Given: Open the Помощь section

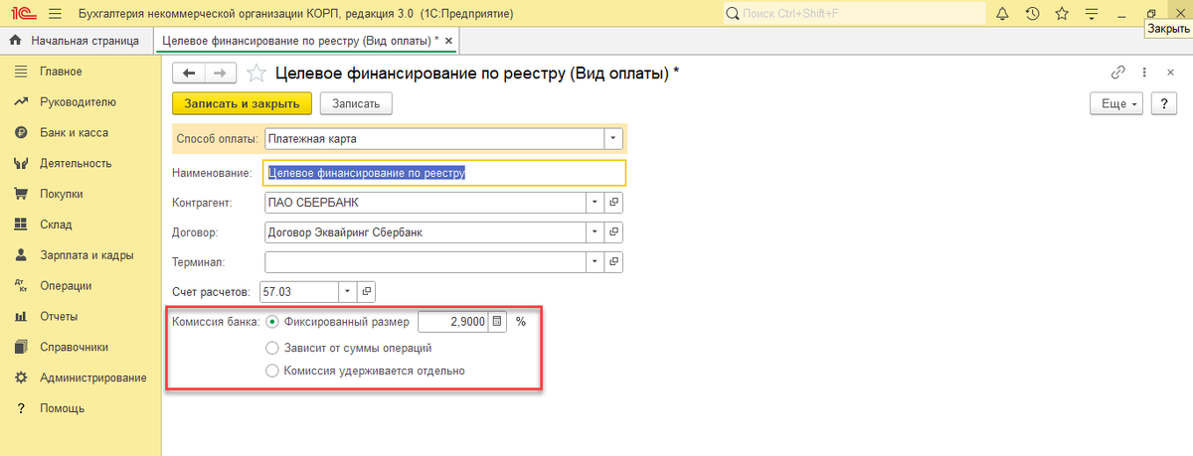Looking at the screenshot, I should (62, 408).
